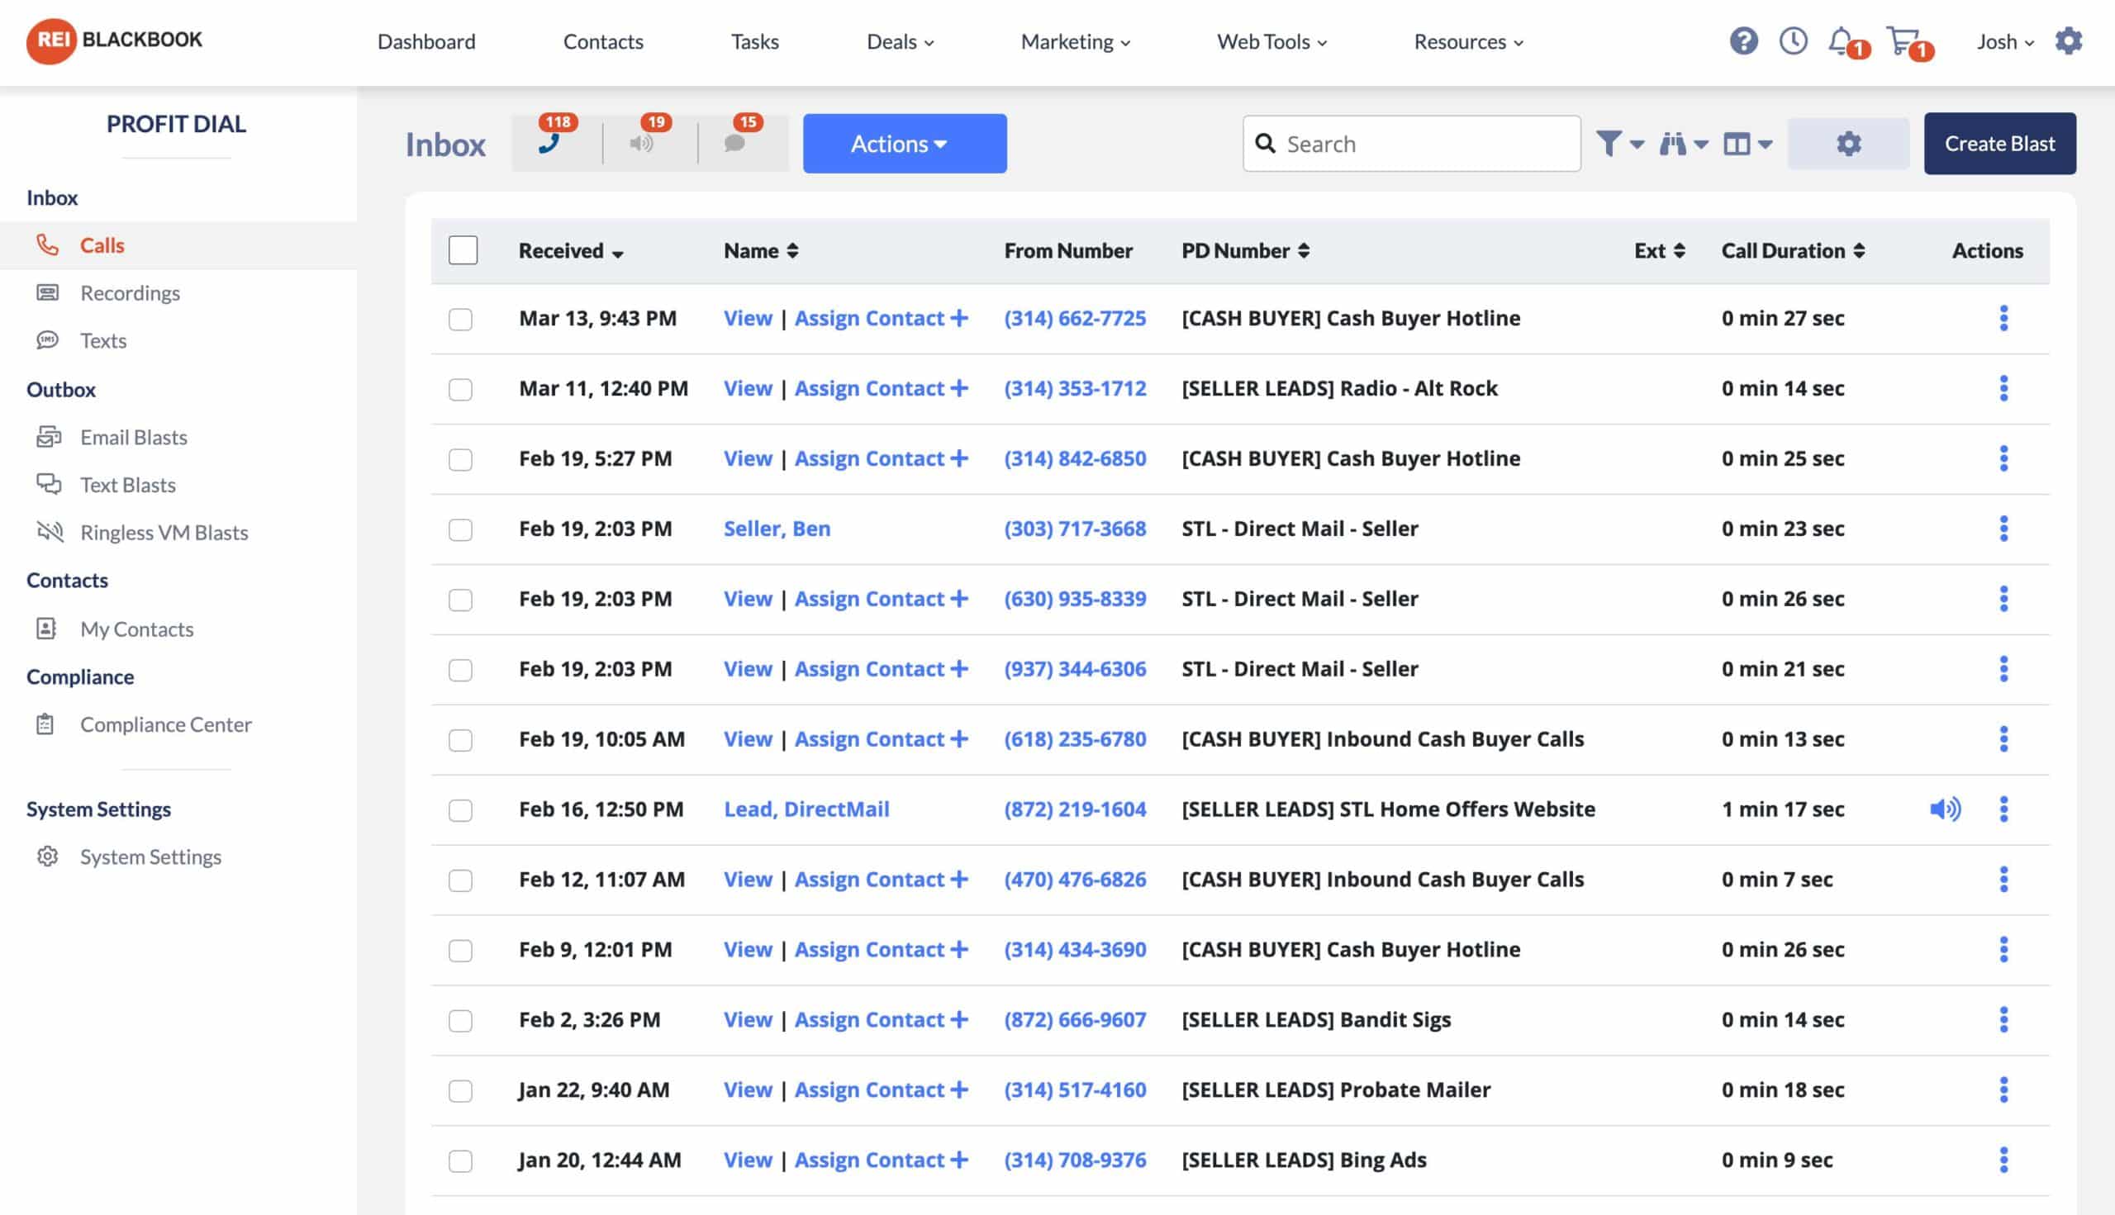Go to Tasks in top navigation

(x=754, y=42)
